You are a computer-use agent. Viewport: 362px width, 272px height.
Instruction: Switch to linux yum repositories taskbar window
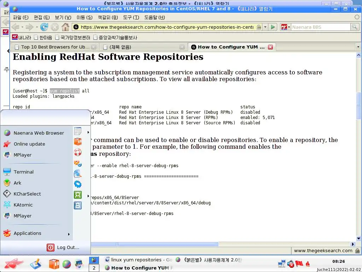[138, 260]
